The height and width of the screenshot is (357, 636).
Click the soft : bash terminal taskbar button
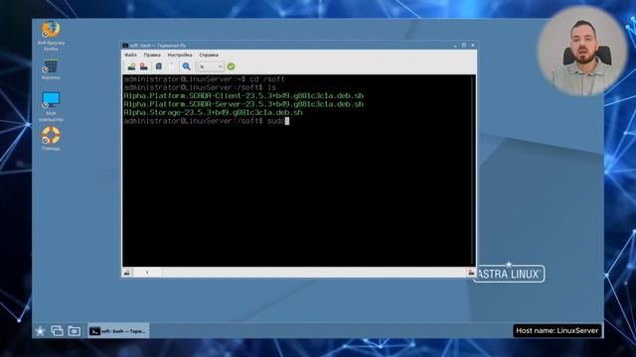point(118,330)
